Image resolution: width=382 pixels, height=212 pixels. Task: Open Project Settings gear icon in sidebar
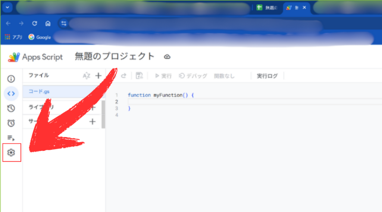(11, 152)
